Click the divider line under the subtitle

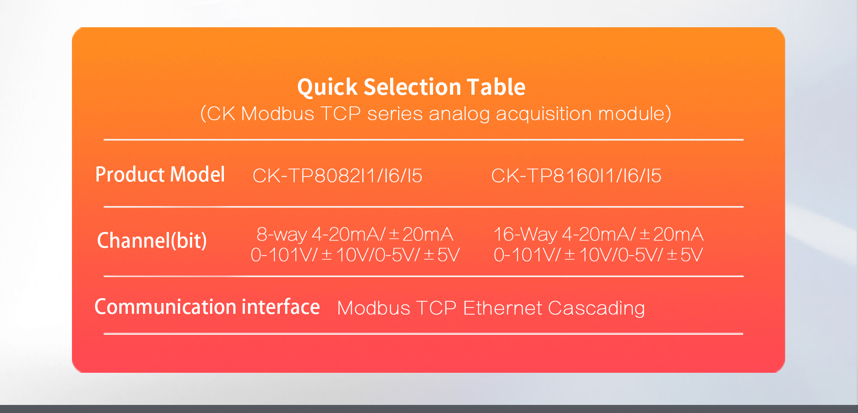pos(424,140)
